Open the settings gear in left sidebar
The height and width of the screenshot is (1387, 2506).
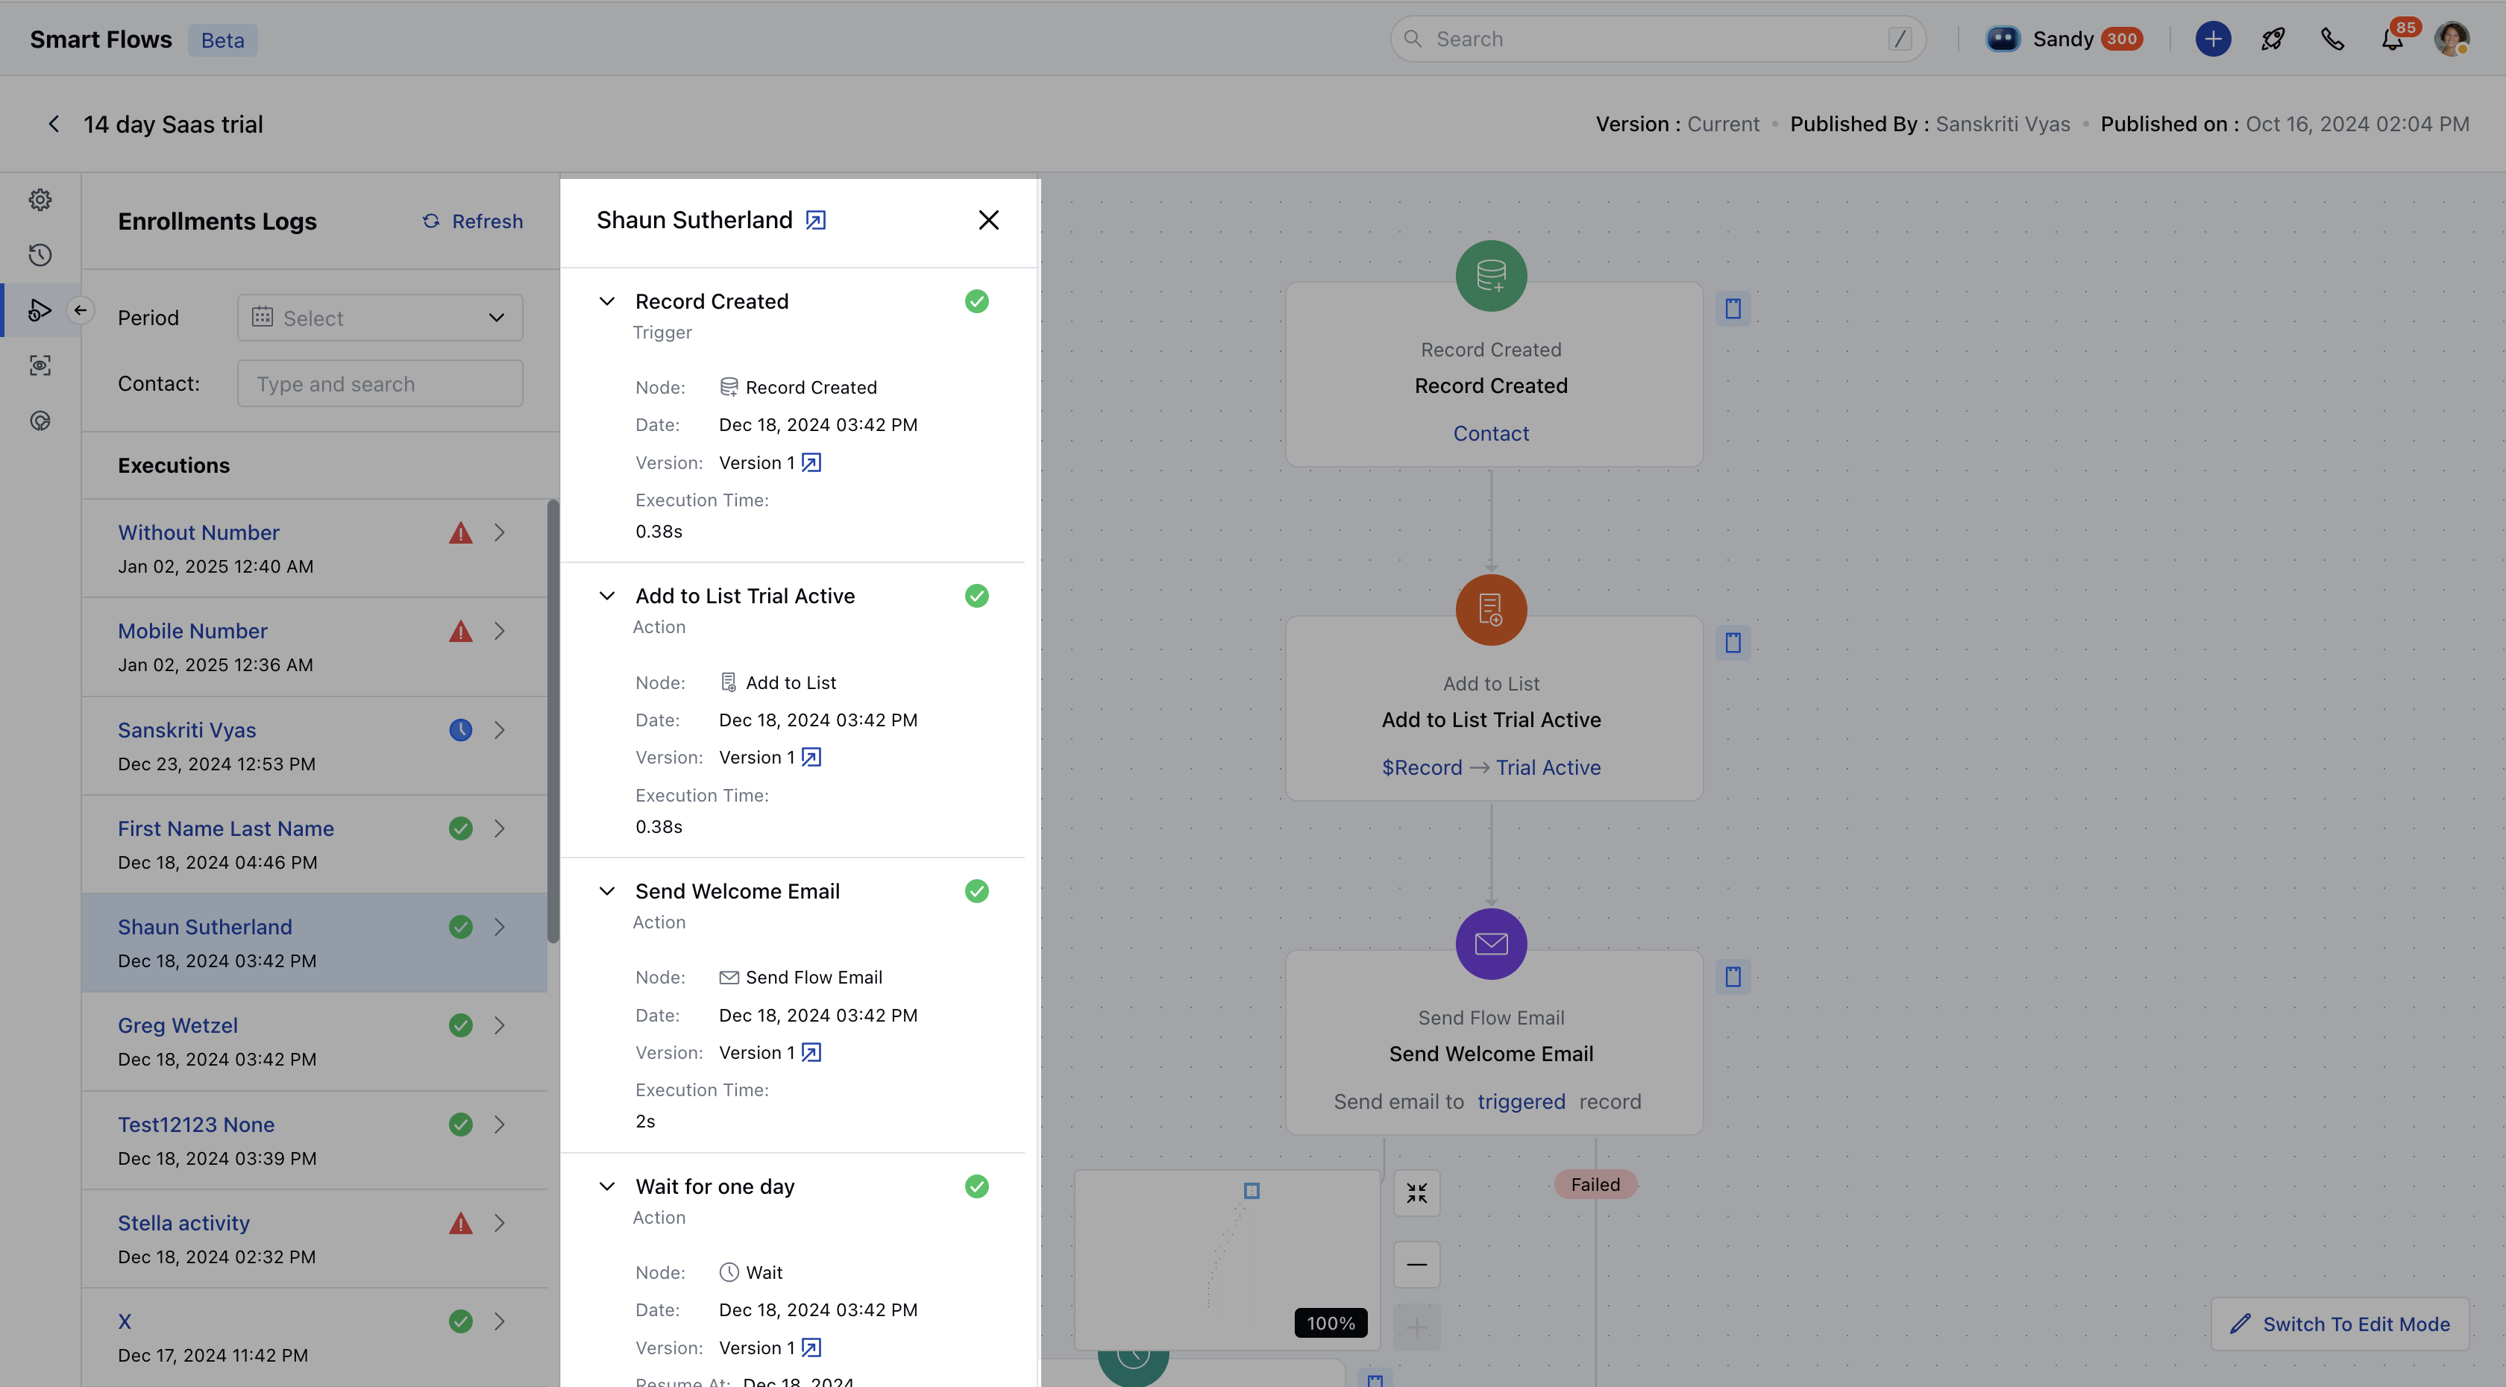pyautogui.click(x=40, y=199)
